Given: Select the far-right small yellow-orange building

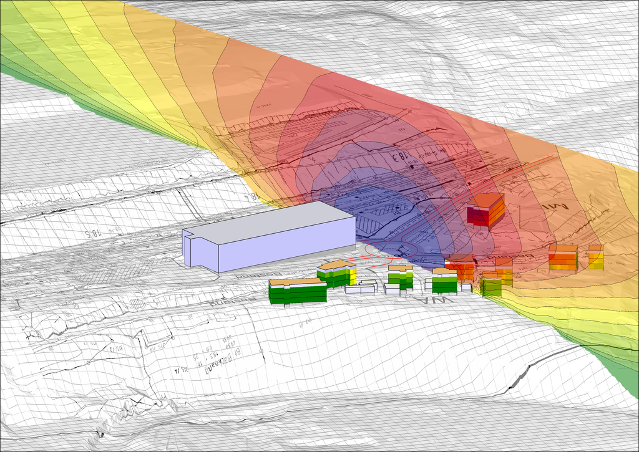Looking at the screenshot, I should click(x=595, y=257).
